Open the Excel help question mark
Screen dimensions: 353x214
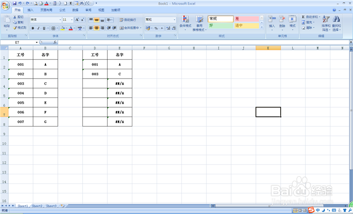[x=334, y=10]
